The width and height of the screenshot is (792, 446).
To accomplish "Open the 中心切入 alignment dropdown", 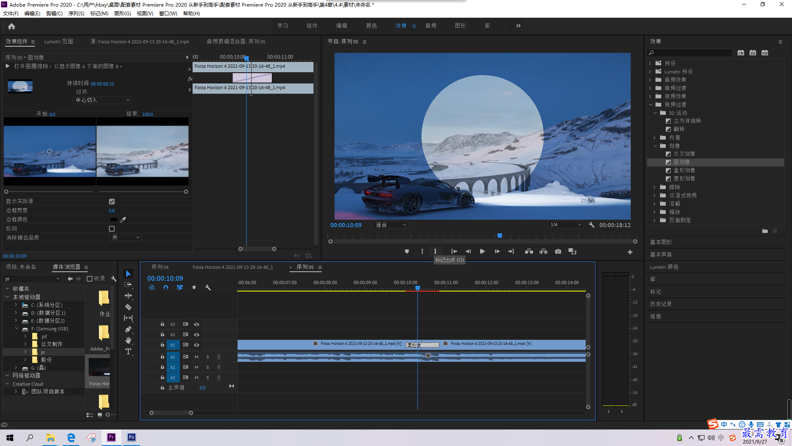I will click(x=102, y=100).
